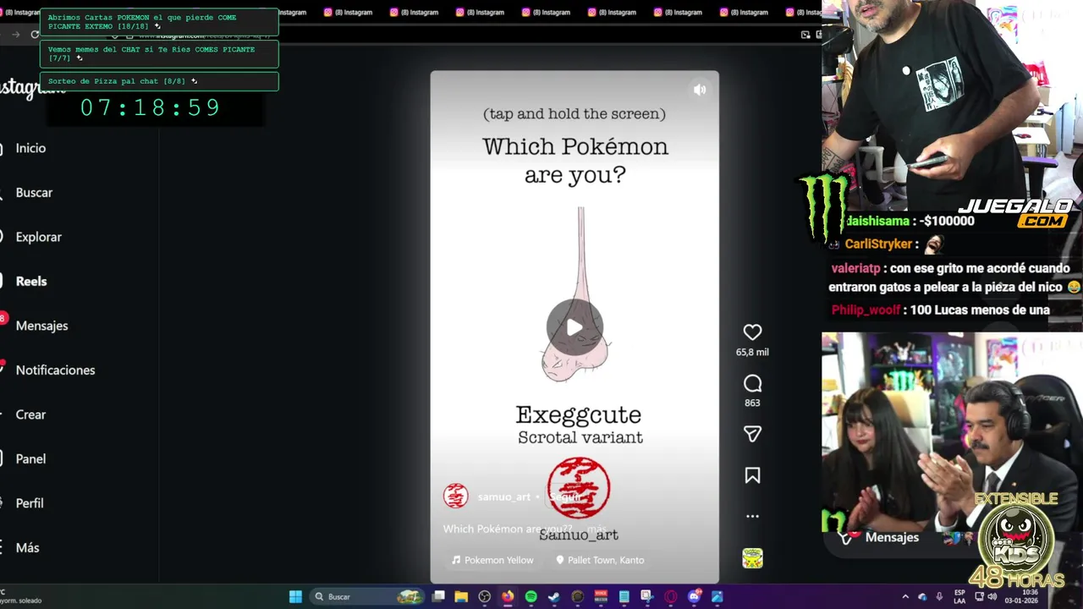Go to Perfil in the sidebar
1083x609 pixels.
(x=29, y=503)
